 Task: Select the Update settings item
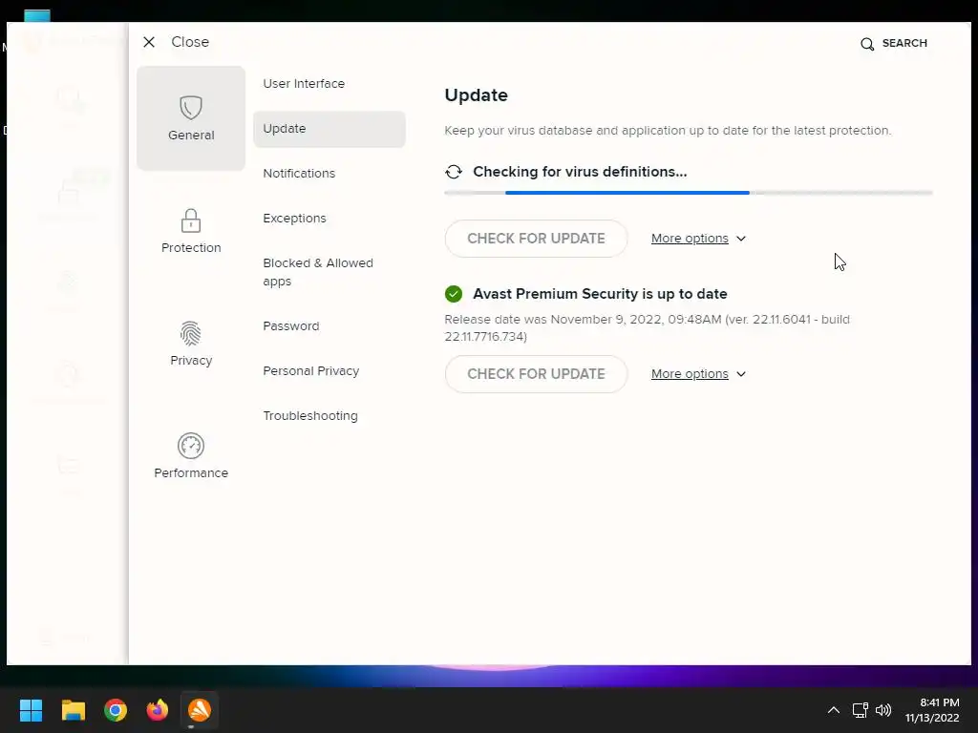(x=330, y=129)
